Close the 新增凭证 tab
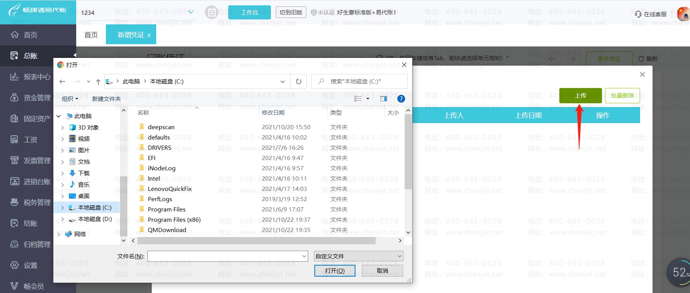This screenshot has height=293, width=690. pyautogui.click(x=149, y=35)
